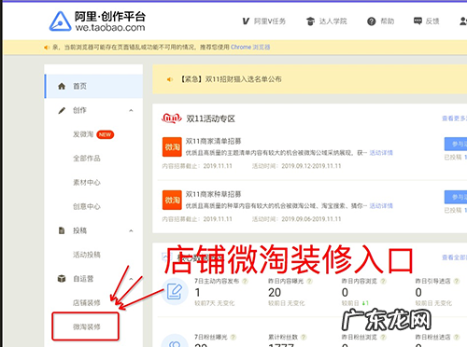Open 店铺装修 in the sidebar
This screenshot has width=467, height=347.
coord(87,303)
